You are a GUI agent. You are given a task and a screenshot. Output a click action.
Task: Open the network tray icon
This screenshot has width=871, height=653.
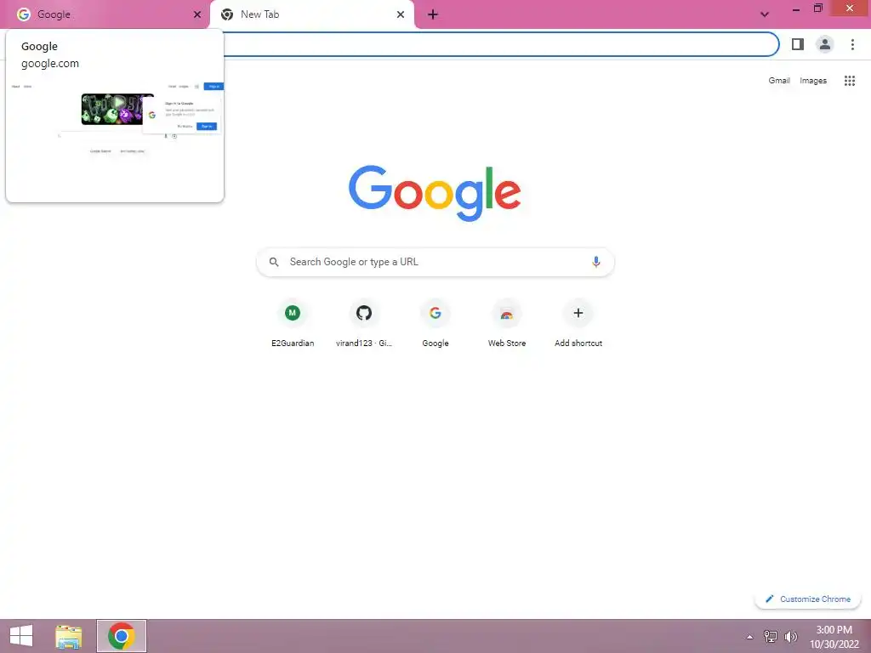[x=771, y=637]
